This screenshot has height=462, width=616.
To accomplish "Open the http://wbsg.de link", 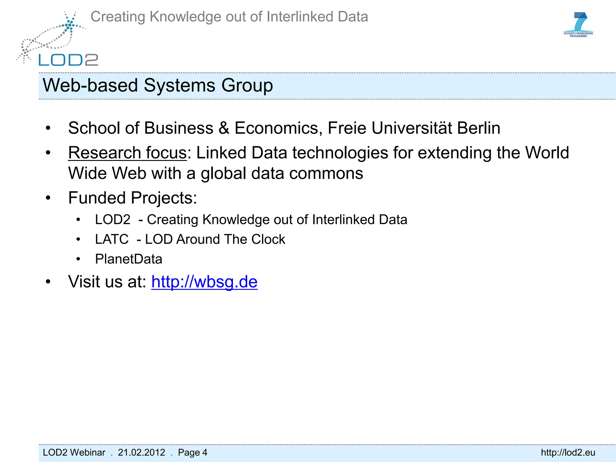I will click(x=204, y=282).
